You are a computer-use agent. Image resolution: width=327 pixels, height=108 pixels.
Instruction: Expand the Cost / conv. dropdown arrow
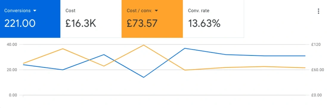(156, 11)
